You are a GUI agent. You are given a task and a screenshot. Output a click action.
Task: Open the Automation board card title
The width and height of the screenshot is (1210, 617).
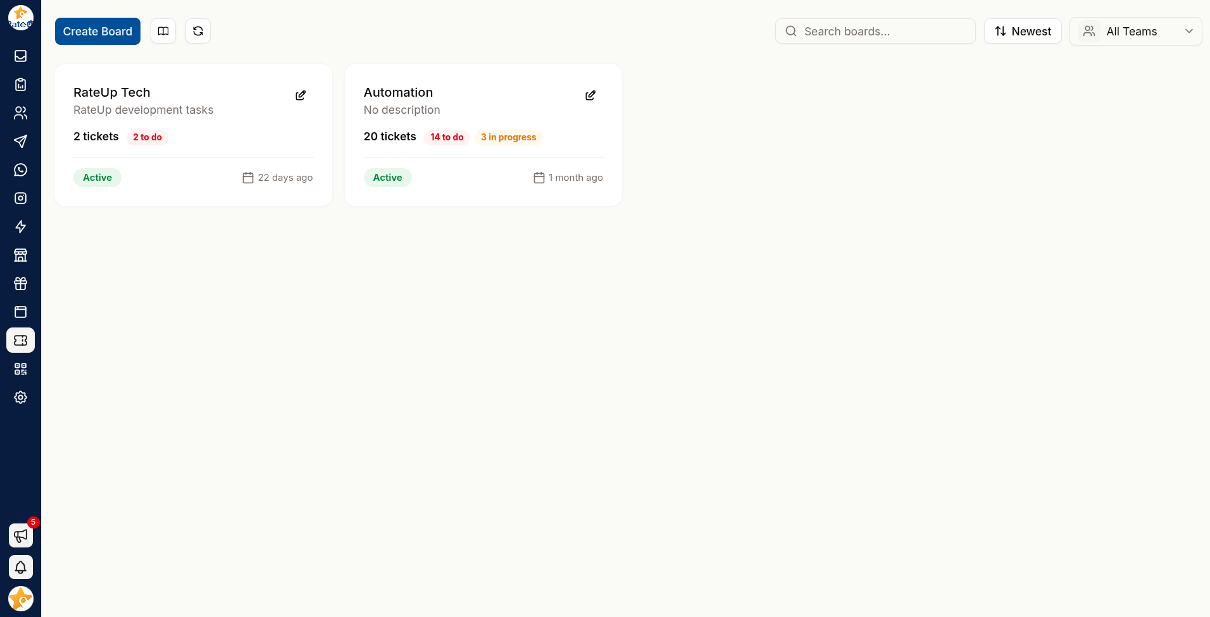tap(398, 92)
